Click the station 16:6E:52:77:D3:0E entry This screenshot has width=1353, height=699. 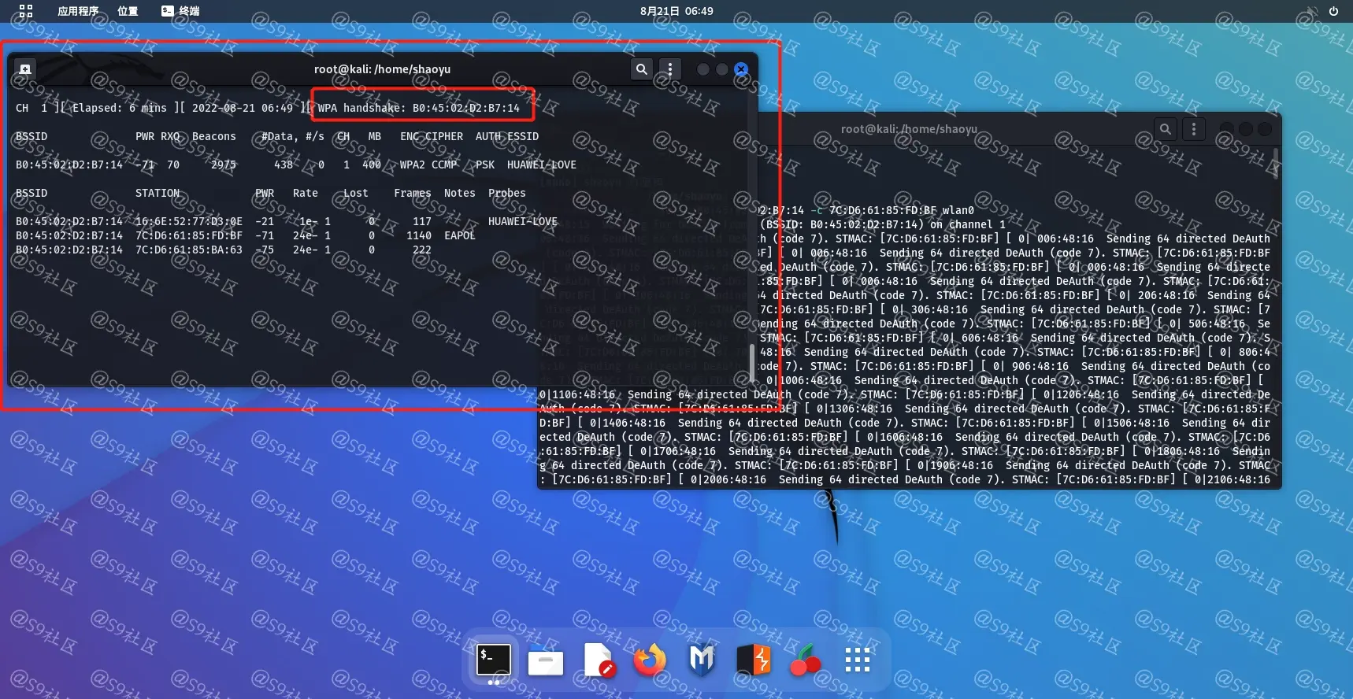pos(189,221)
